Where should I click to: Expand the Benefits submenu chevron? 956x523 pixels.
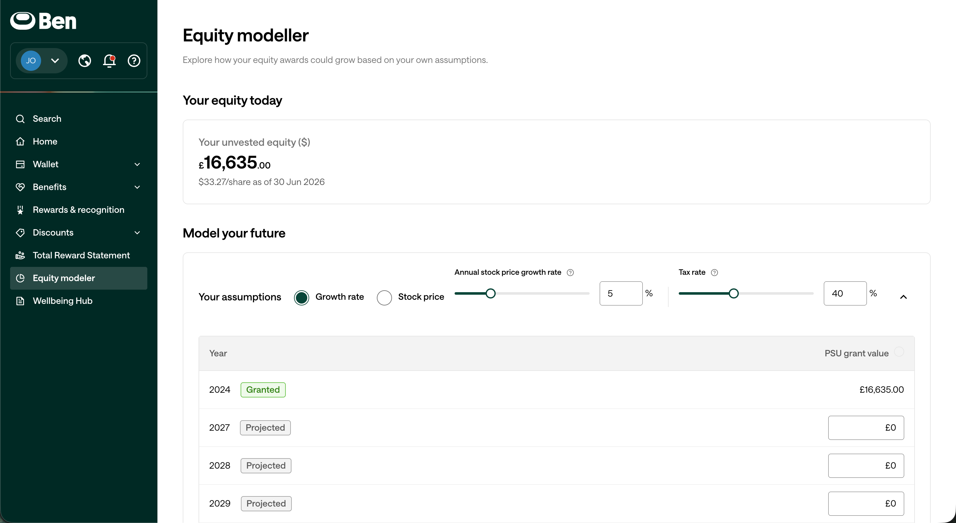point(137,187)
